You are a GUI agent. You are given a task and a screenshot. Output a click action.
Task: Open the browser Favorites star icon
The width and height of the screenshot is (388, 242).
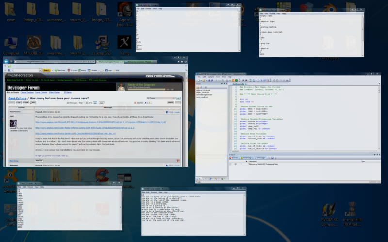pyautogui.click(x=182, y=62)
